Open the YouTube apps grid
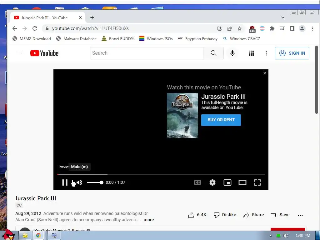The height and width of the screenshot is (240, 320). coord(251,53)
